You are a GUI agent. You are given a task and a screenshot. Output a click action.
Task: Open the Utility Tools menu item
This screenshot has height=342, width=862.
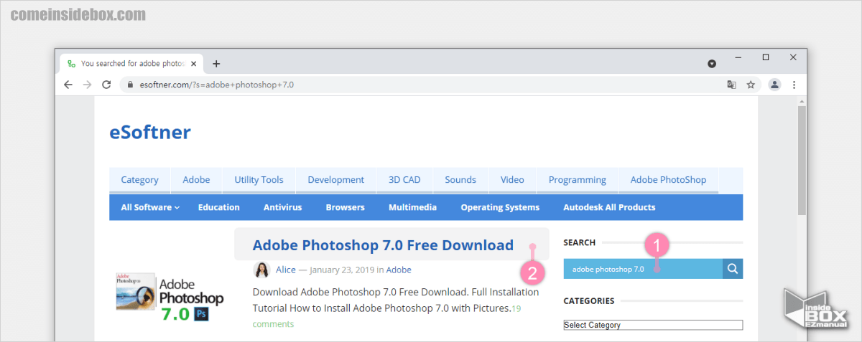[x=259, y=180]
